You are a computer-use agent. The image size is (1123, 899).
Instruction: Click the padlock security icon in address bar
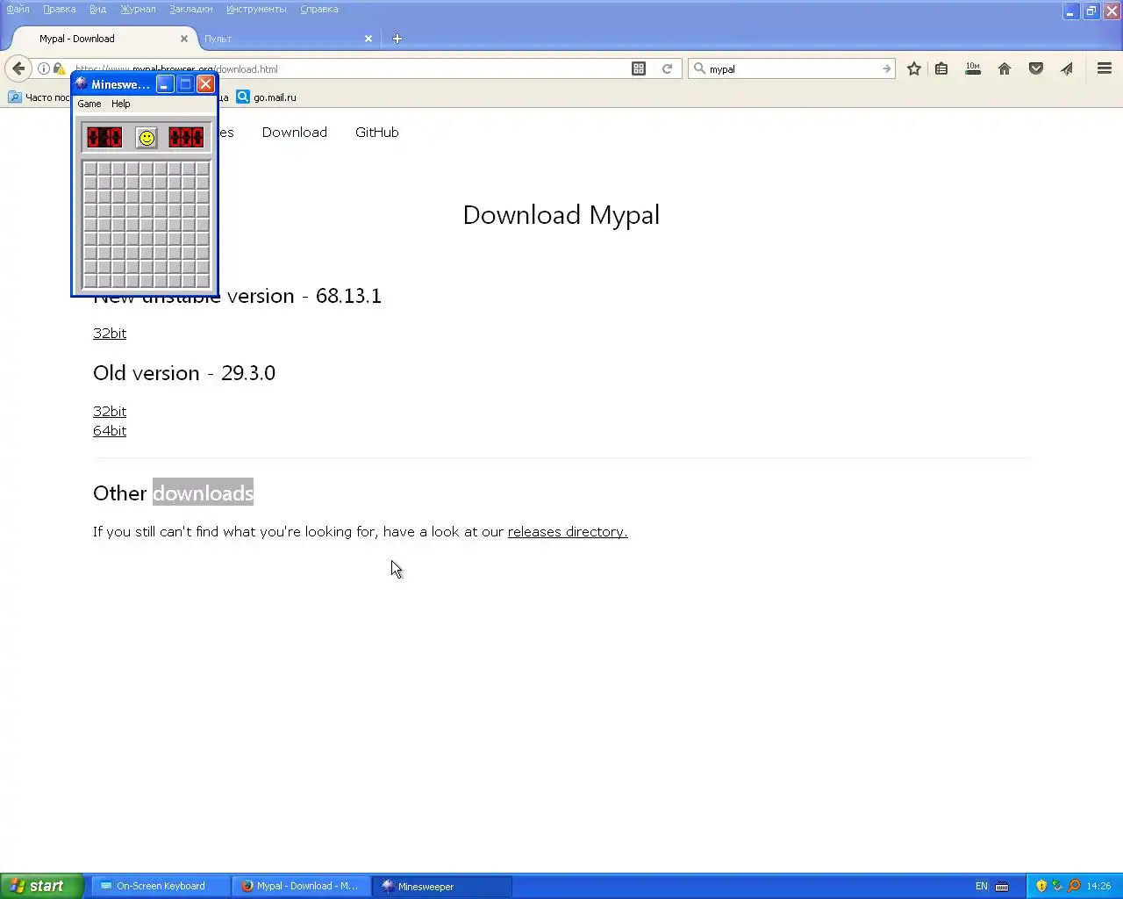pyautogui.click(x=59, y=68)
